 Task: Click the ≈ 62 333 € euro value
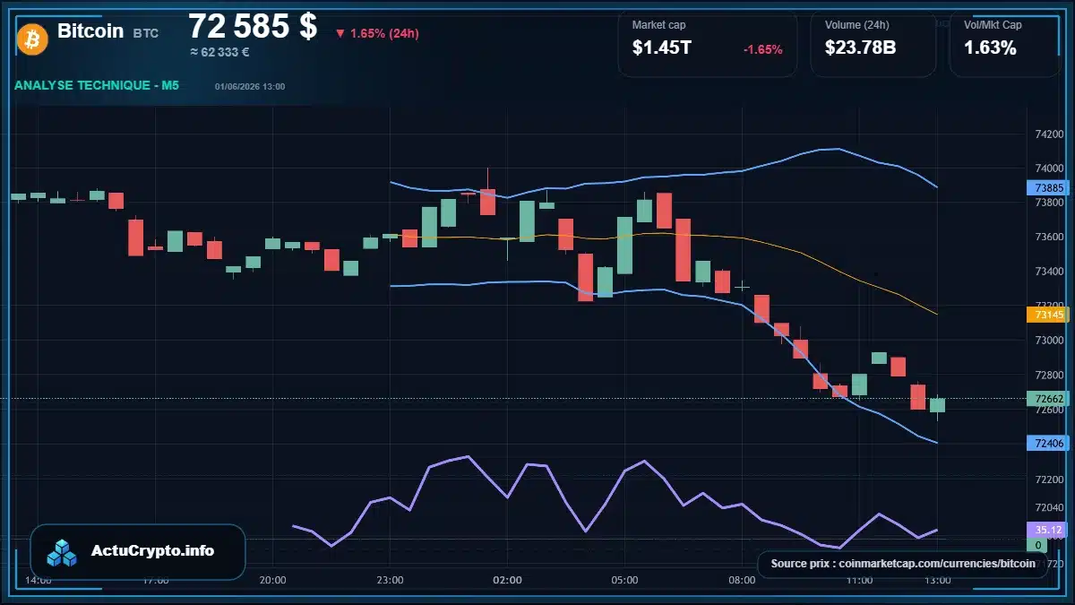pyautogui.click(x=219, y=52)
